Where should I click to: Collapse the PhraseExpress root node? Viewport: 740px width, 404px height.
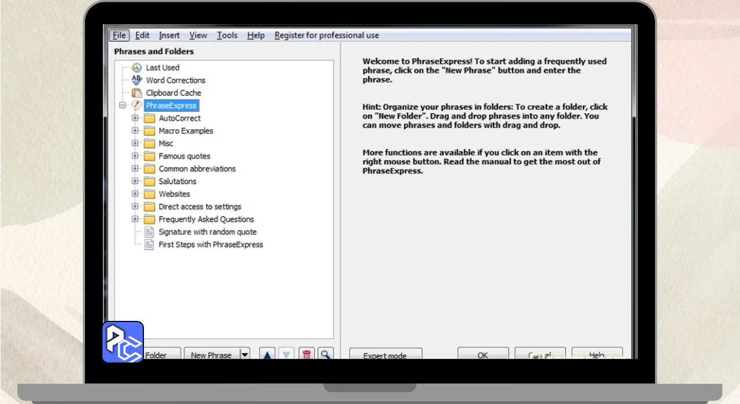click(123, 106)
